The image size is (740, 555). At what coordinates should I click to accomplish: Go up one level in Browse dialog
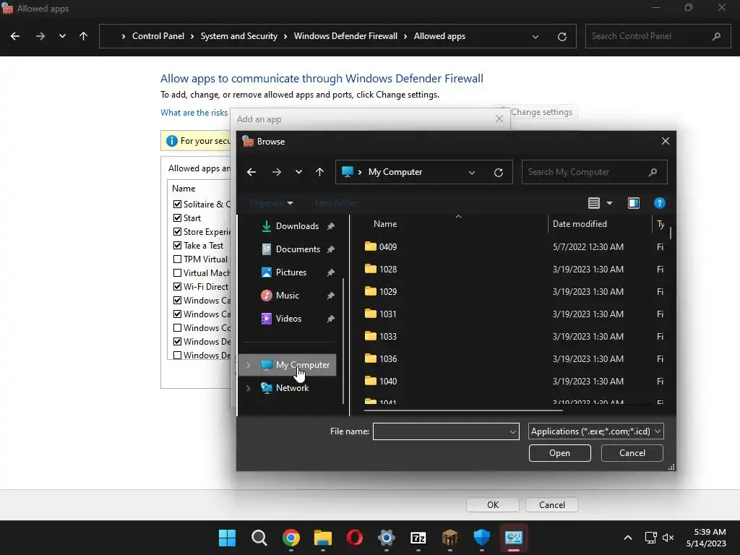coord(319,172)
